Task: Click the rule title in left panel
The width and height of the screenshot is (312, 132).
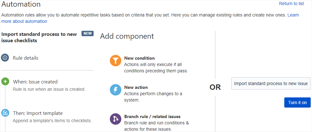Action: tap(39, 37)
